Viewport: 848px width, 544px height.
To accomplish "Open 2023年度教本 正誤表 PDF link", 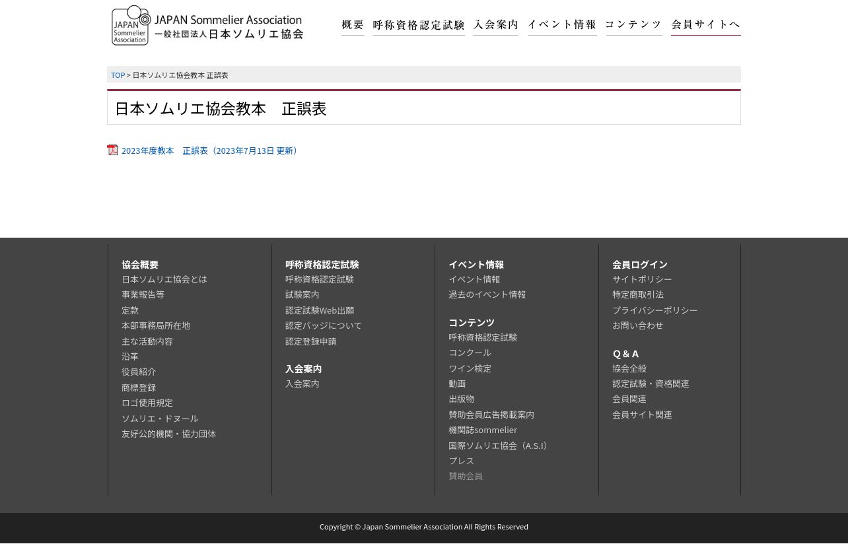I will [x=211, y=151].
